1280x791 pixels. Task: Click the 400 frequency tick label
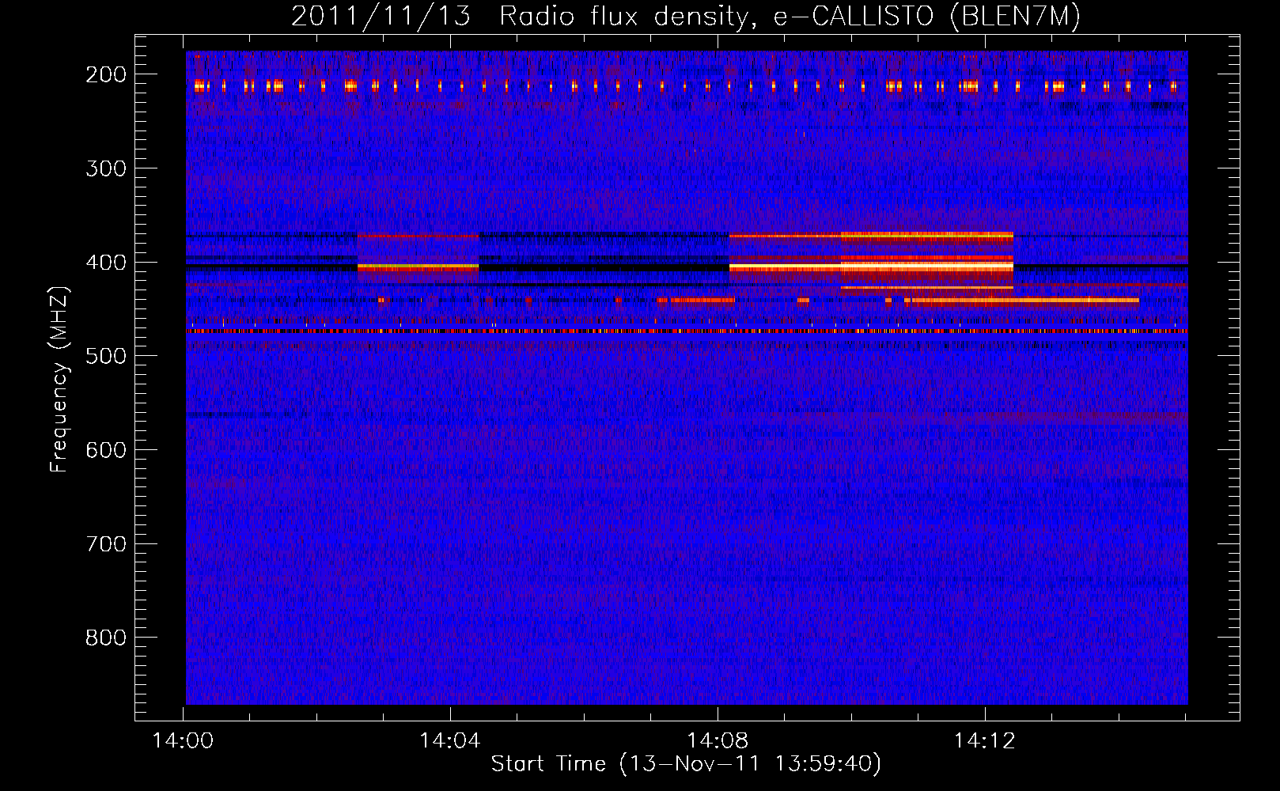[x=106, y=263]
